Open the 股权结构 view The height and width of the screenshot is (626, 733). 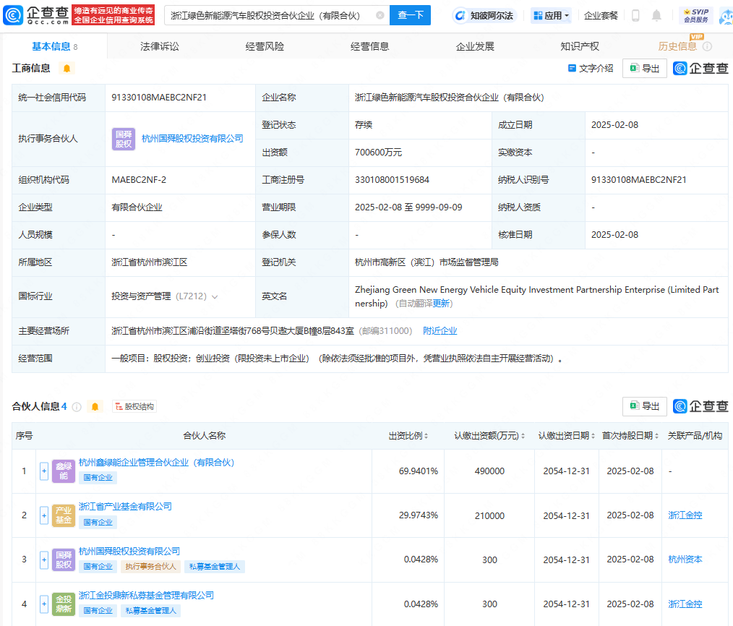coord(134,407)
